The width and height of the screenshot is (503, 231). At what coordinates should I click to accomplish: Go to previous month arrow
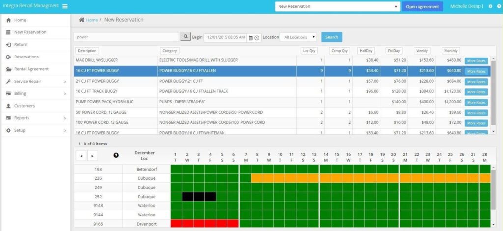[x=81, y=156]
